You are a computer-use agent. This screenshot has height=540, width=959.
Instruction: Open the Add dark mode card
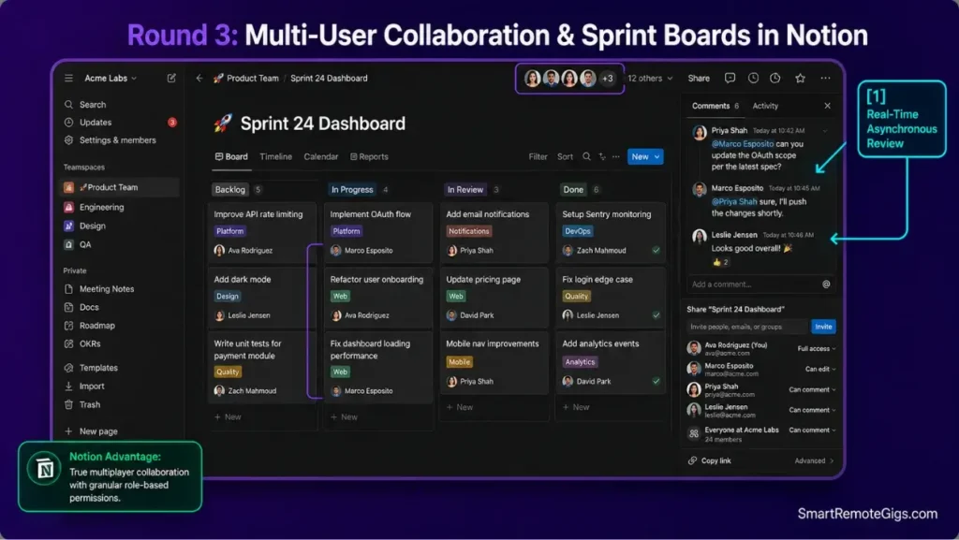click(262, 298)
